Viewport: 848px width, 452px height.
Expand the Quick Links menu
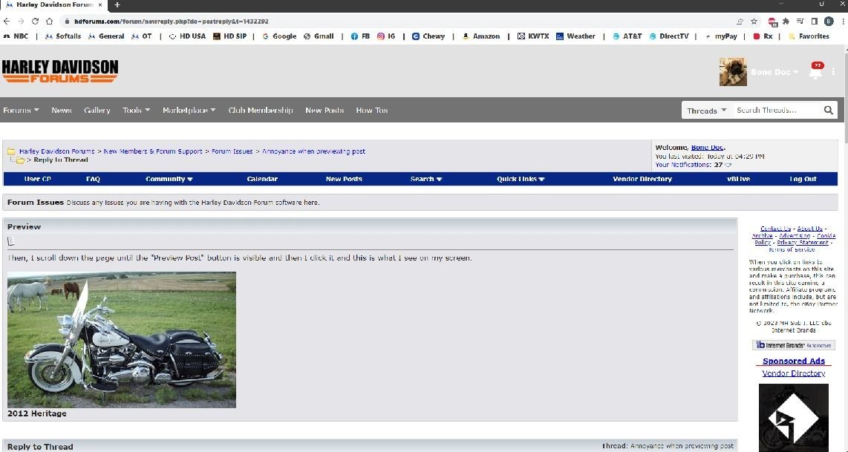[x=521, y=179]
